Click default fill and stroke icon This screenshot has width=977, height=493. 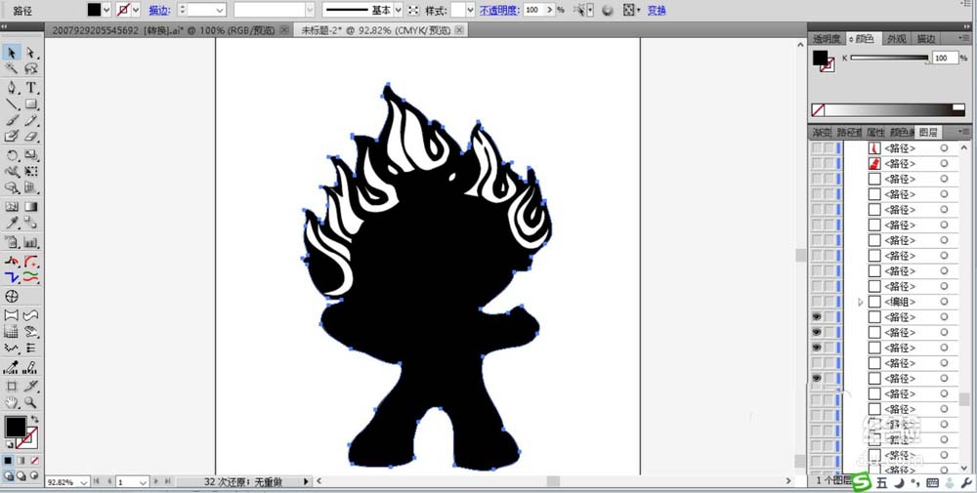[10, 444]
